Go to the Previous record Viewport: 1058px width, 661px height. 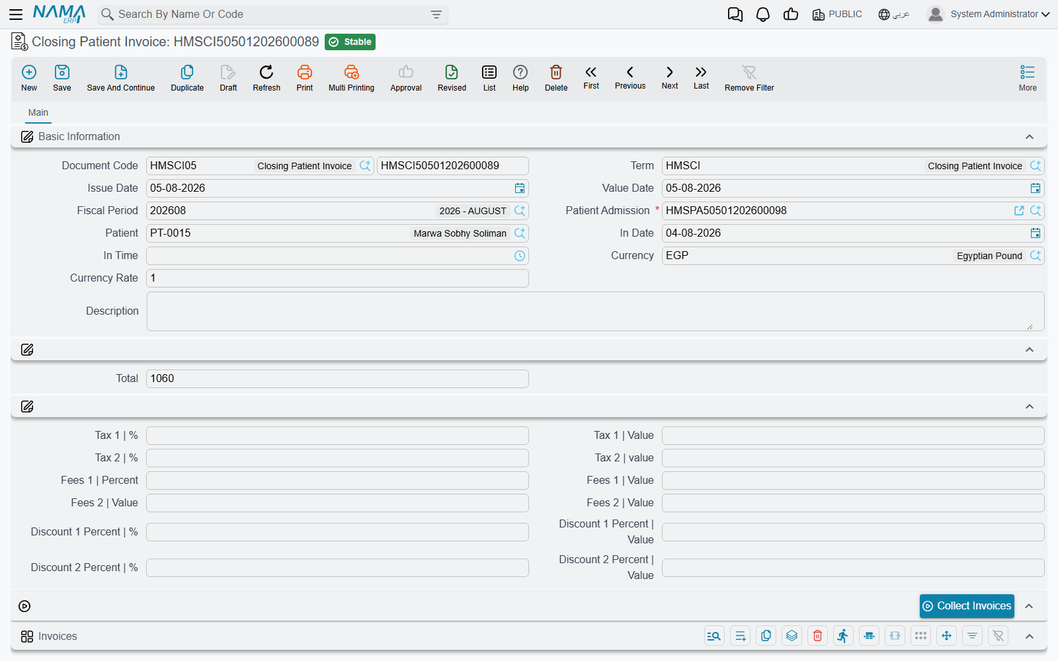coord(630,72)
